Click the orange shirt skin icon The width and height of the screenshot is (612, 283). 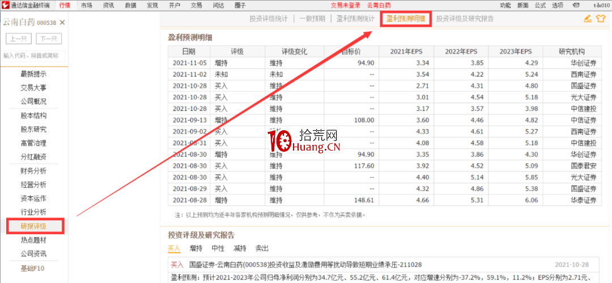tap(600, 19)
